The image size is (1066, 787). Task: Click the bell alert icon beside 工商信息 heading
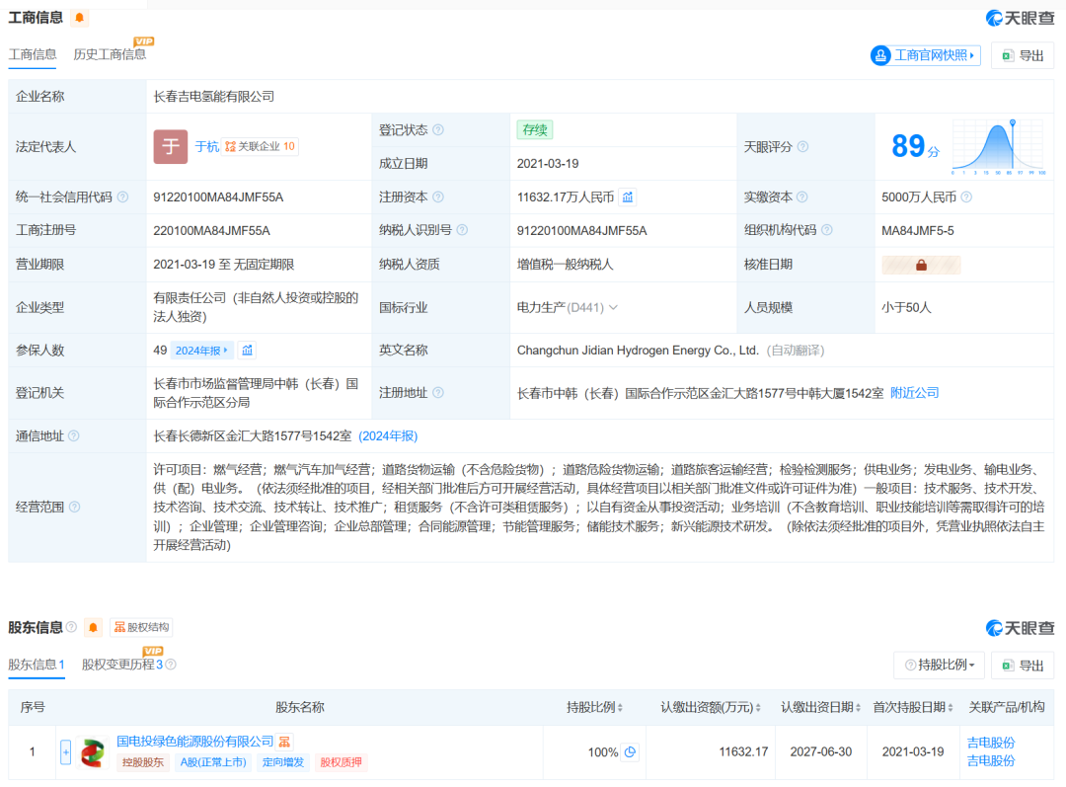(80, 18)
